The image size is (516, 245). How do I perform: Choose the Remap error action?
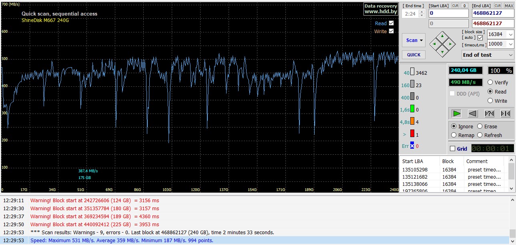coord(454,135)
